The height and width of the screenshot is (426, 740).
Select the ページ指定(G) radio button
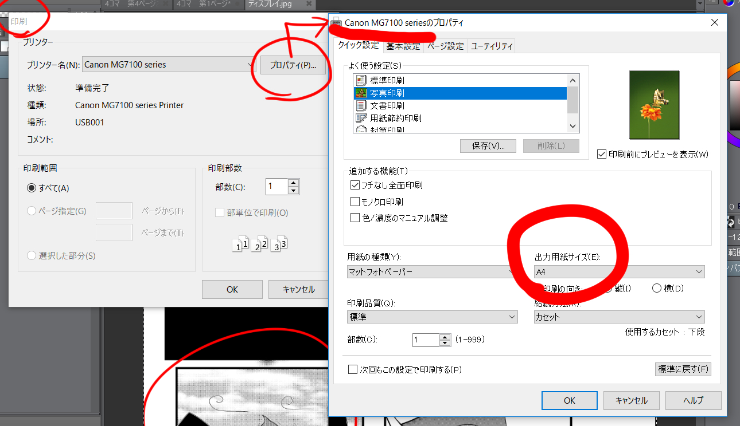[x=32, y=211]
